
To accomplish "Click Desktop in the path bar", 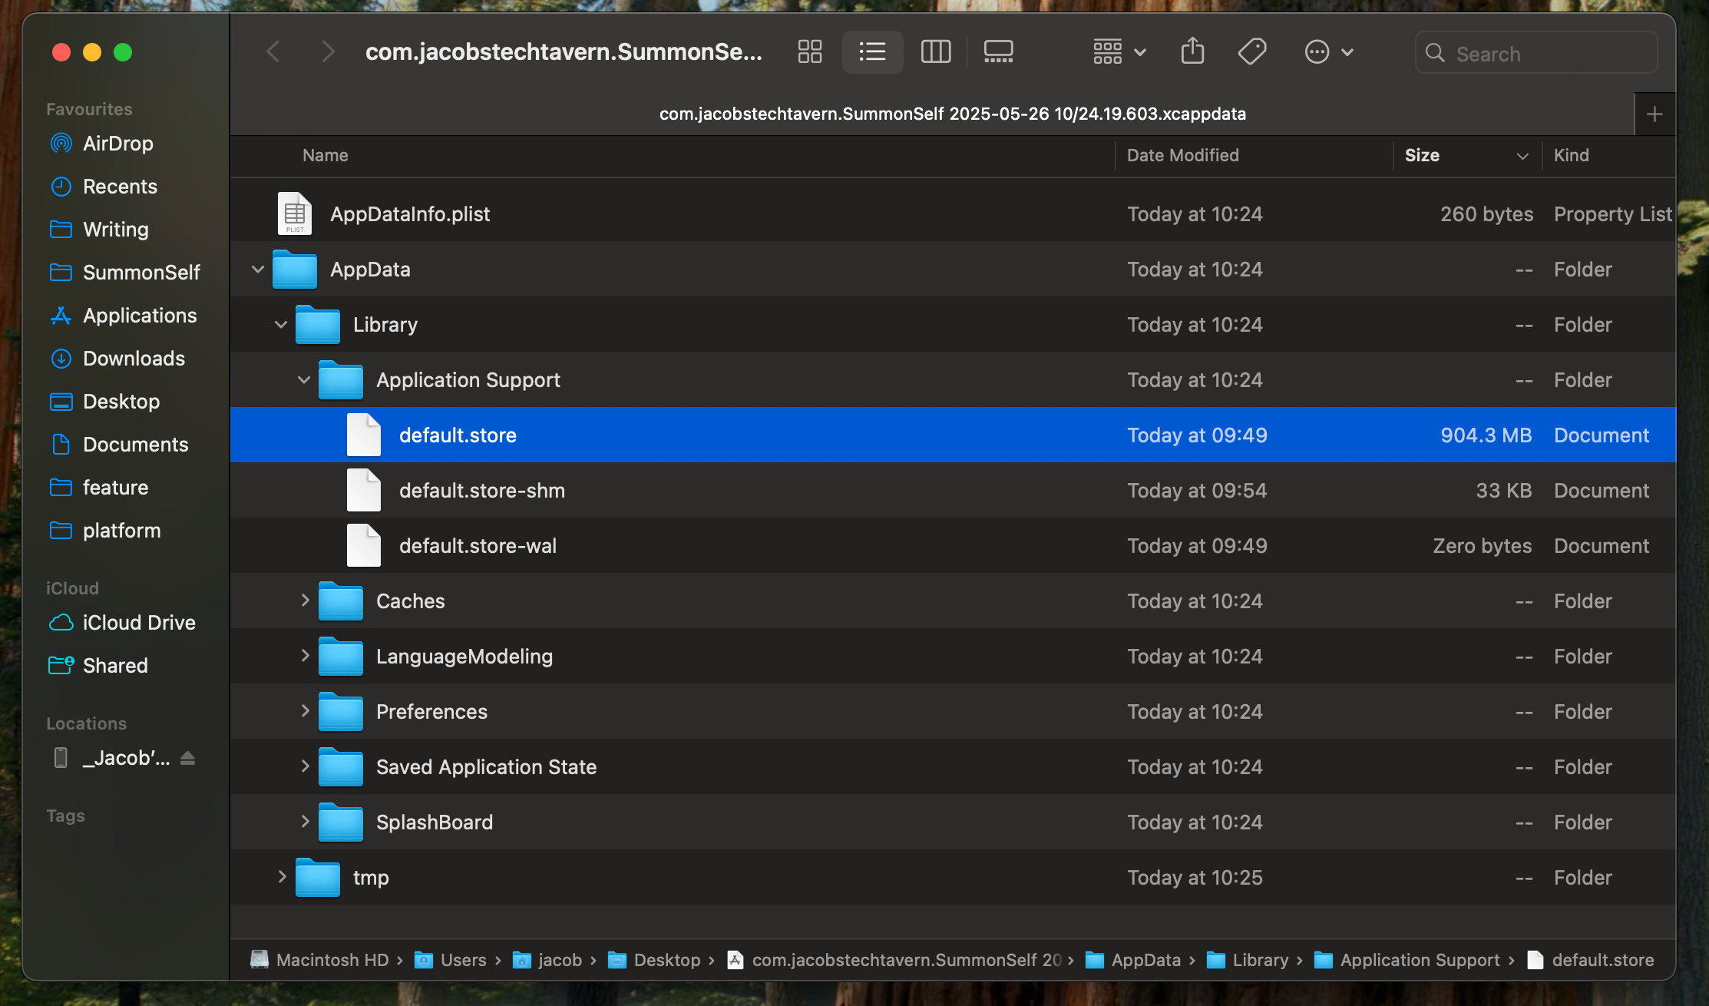I will (666, 960).
